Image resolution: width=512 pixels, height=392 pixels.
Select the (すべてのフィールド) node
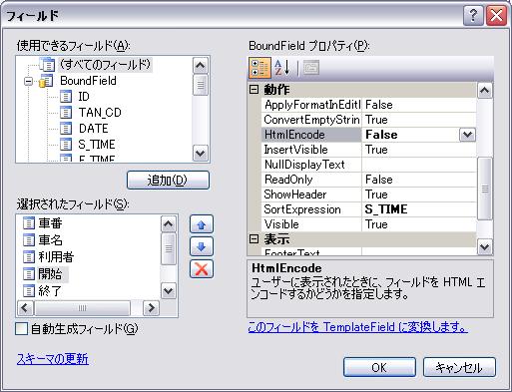tap(105, 65)
